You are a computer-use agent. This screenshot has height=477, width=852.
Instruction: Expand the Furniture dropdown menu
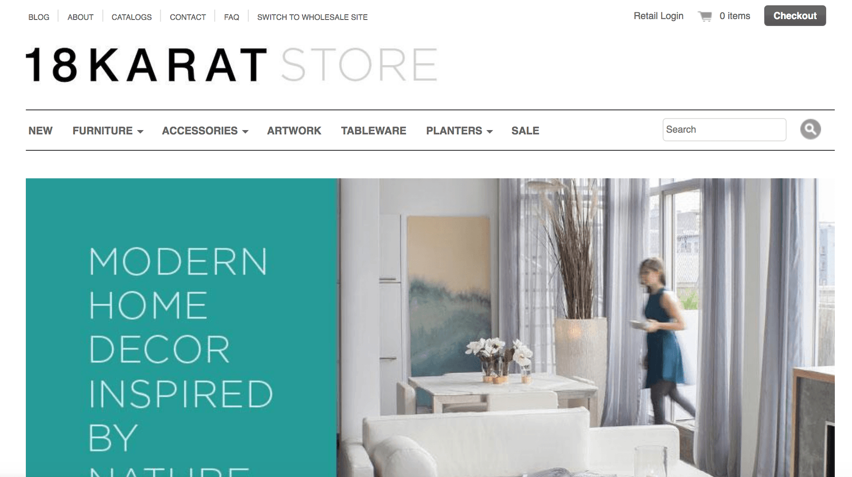point(107,131)
